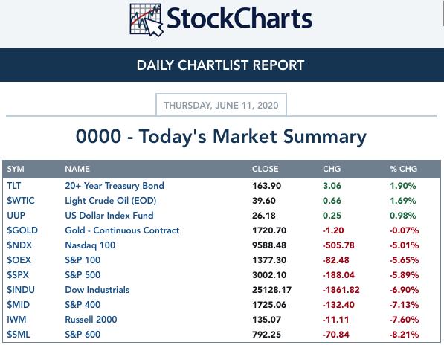Image resolution: width=444 pixels, height=345 pixels.
Task: Click the UUP symbol
Action: 16,216
